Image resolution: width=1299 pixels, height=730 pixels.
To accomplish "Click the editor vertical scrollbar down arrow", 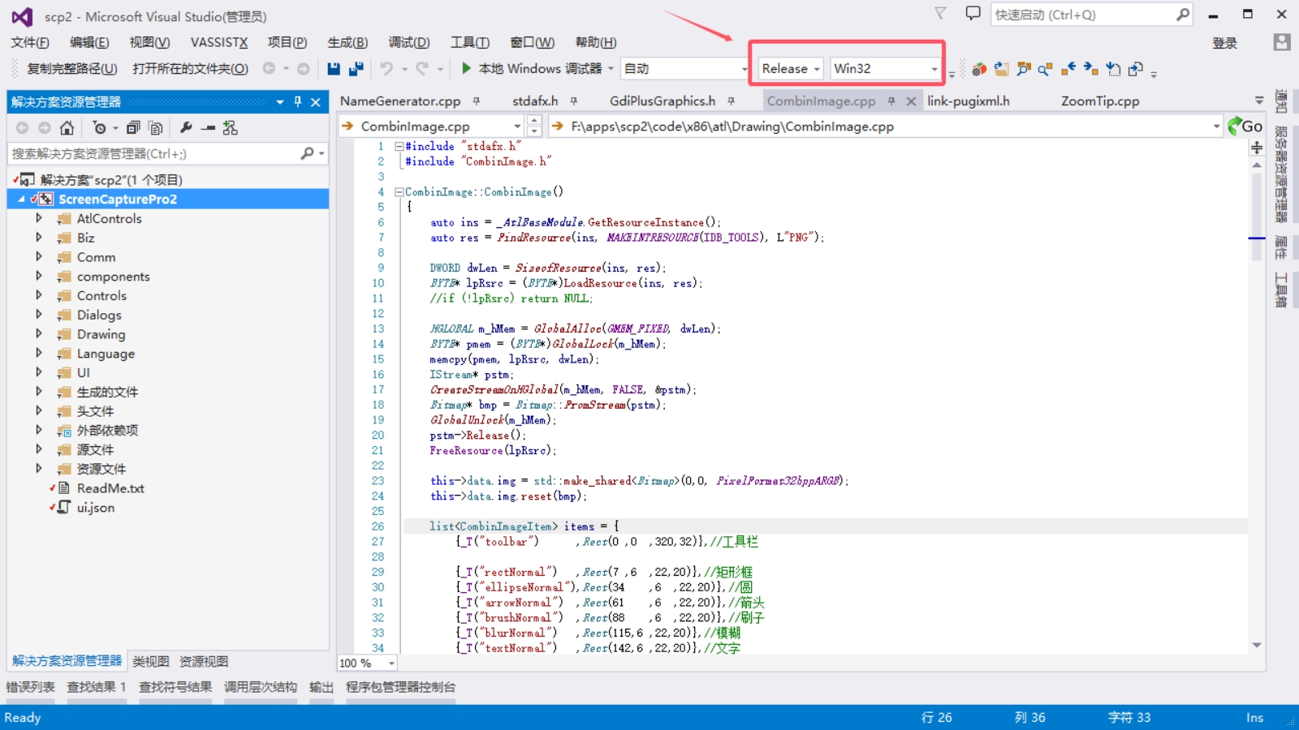I will click(1257, 646).
